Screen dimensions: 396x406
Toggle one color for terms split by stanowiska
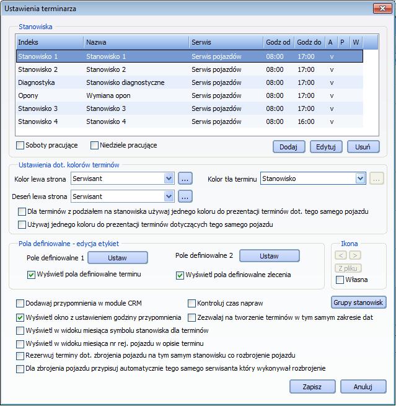tap(22, 211)
